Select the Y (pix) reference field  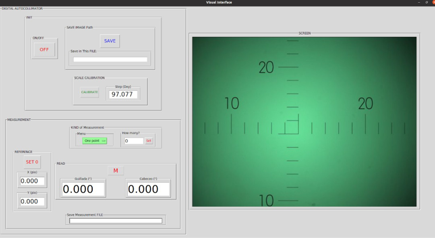(32, 201)
